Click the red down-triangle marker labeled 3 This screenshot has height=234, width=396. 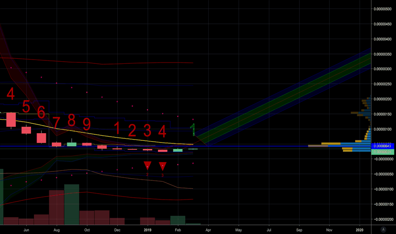[x=163, y=166]
